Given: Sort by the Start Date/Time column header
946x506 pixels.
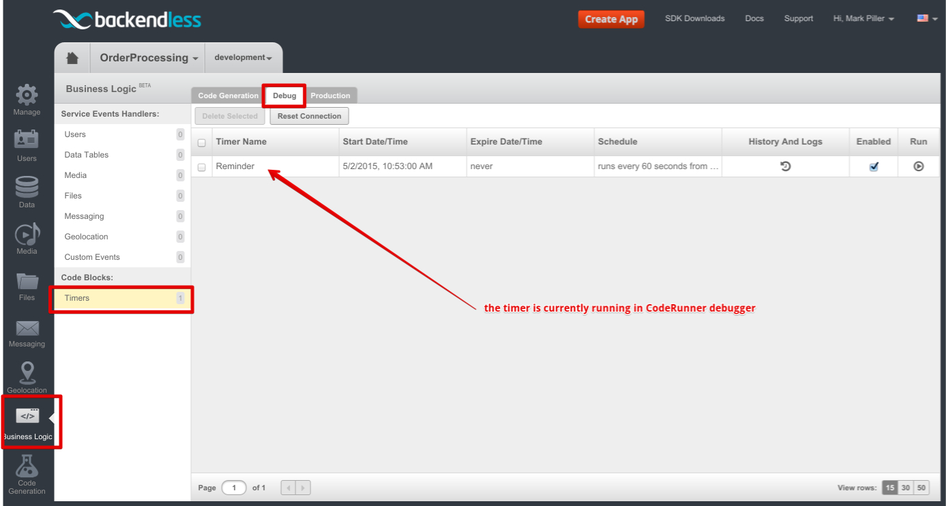Looking at the screenshot, I should click(x=402, y=142).
